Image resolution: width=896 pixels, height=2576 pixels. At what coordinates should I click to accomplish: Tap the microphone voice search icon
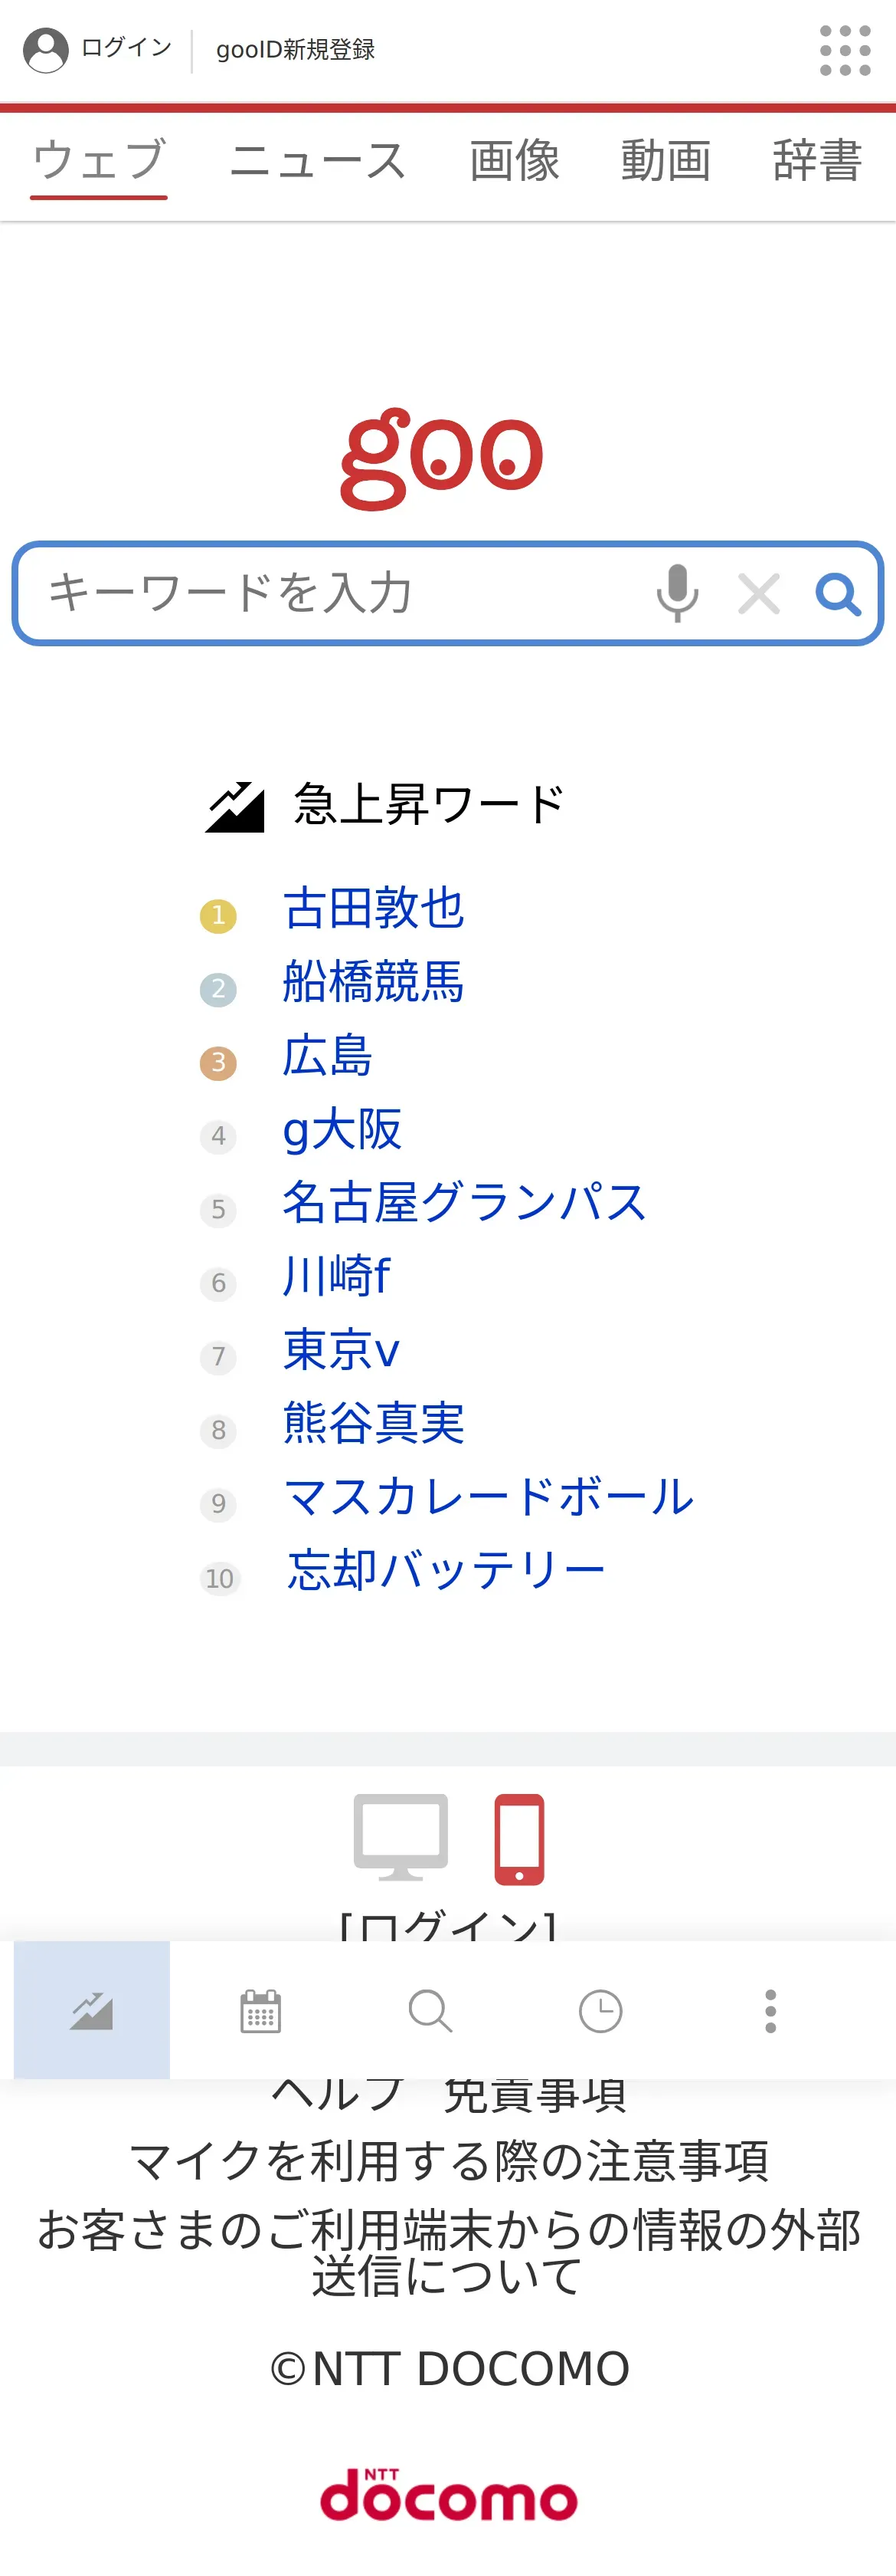click(x=677, y=593)
